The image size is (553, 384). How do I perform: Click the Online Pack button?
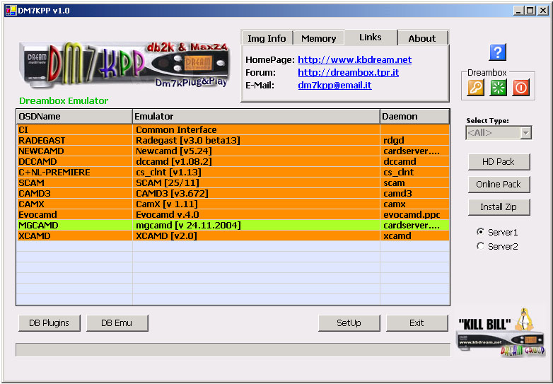pyautogui.click(x=499, y=185)
